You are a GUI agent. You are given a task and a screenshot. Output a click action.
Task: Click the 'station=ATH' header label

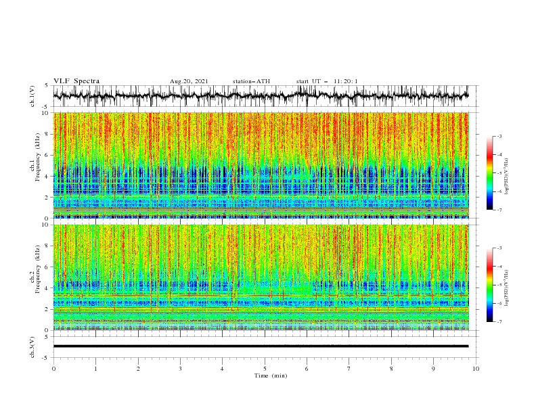(251, 81)
